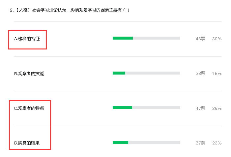Click the question number 2
The width and height of the screenshot is (231, 157).
pyautogui.click(x=12, y=10)
